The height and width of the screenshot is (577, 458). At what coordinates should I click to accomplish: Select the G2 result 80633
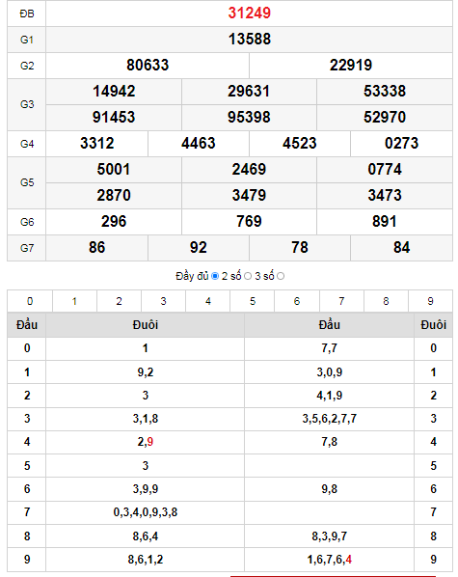click(148, 66)
